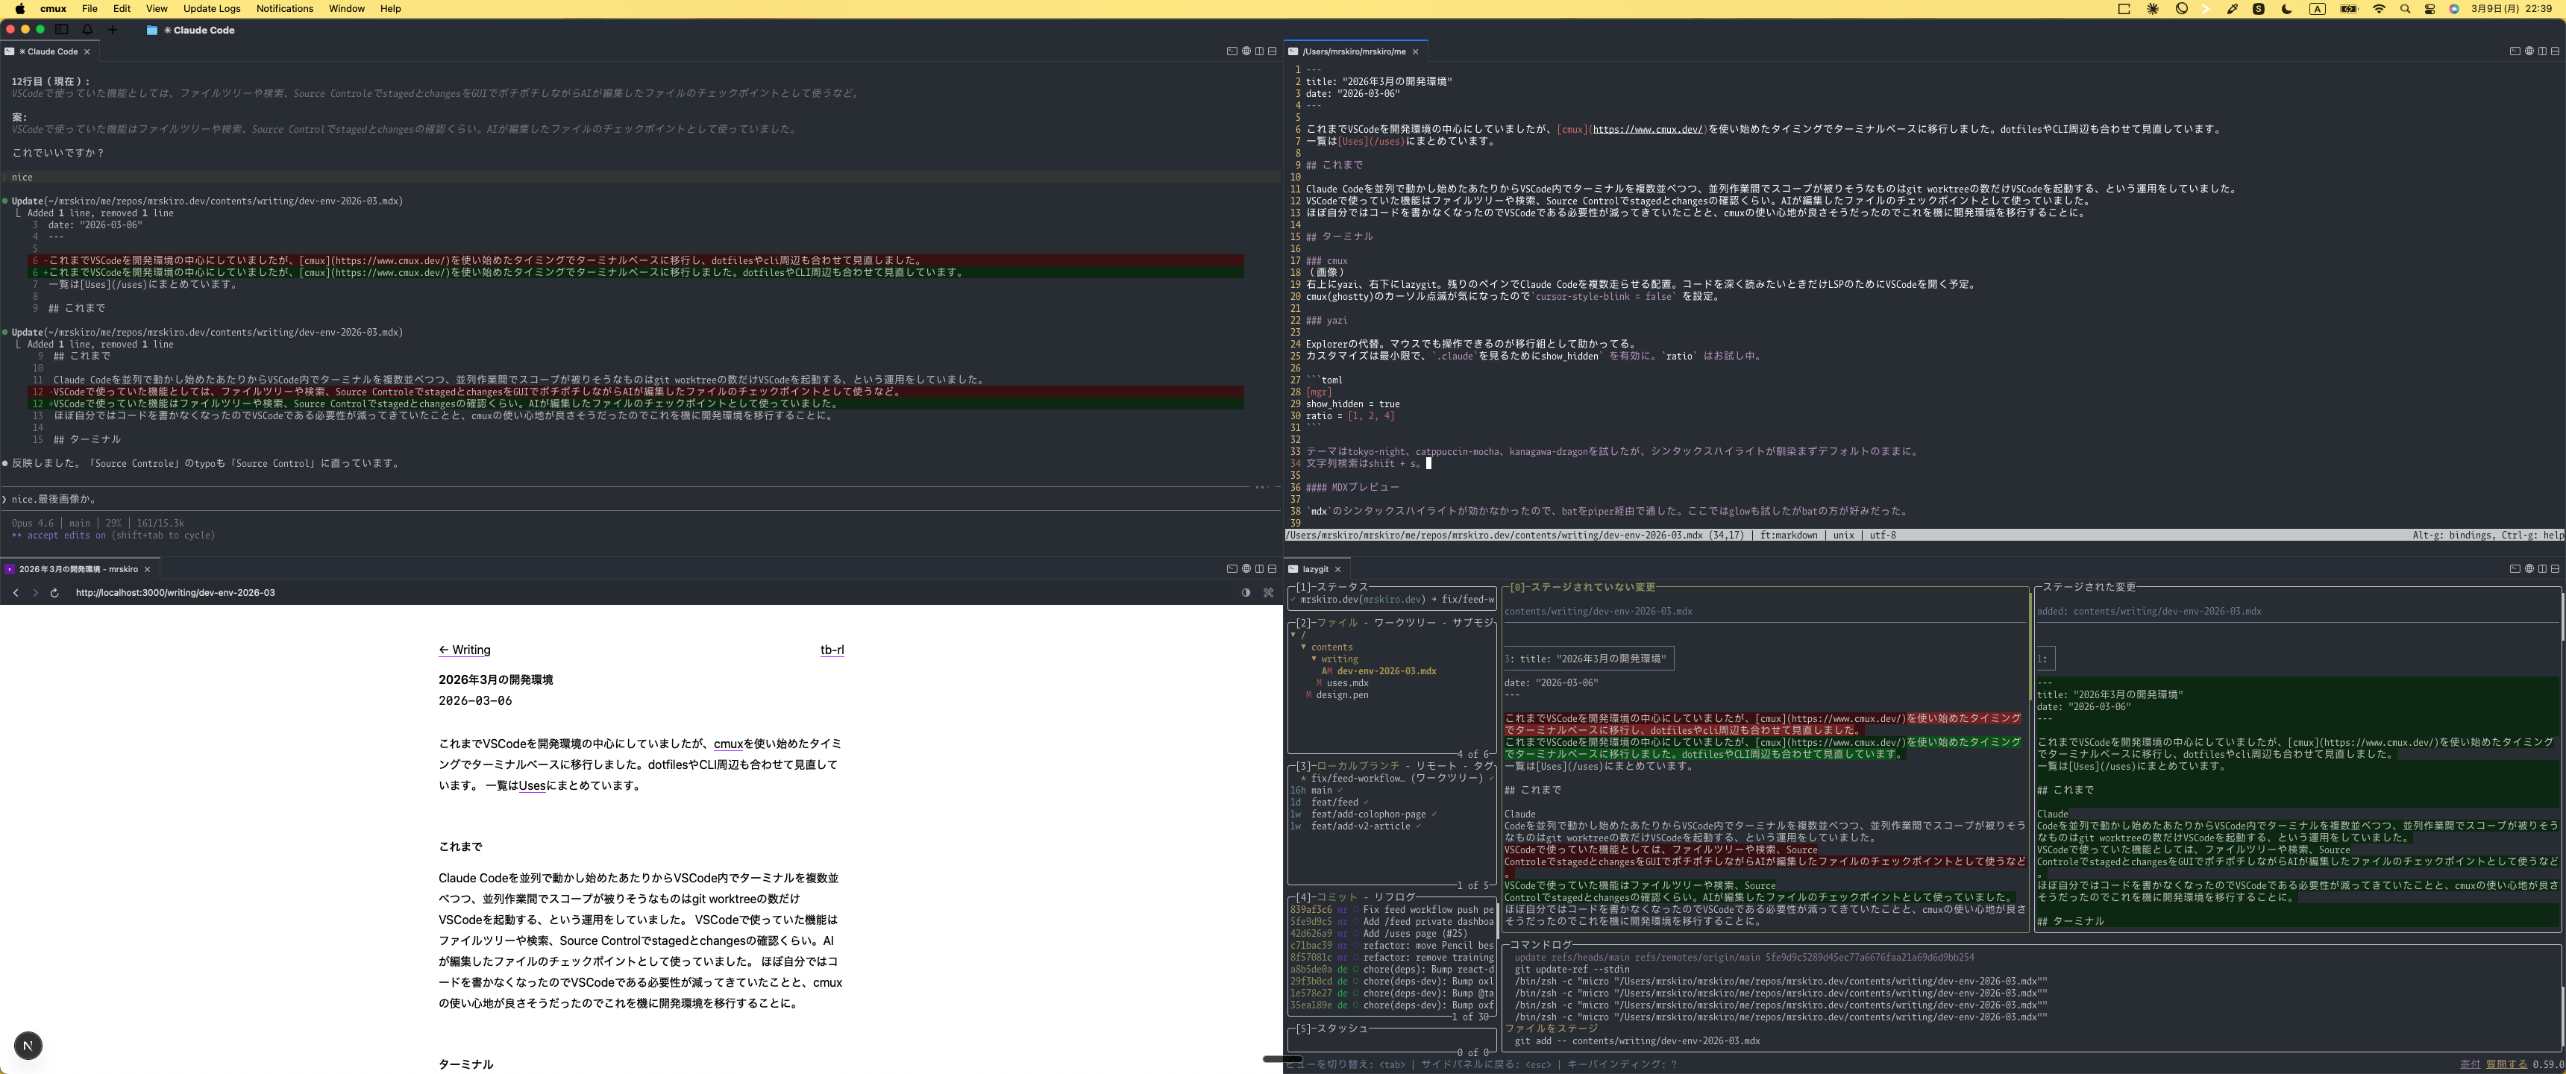The height and width of the screenshot is (1074, 2566).
Task: Toggle dark mode in browser pane
Action: click(1245, 593)
